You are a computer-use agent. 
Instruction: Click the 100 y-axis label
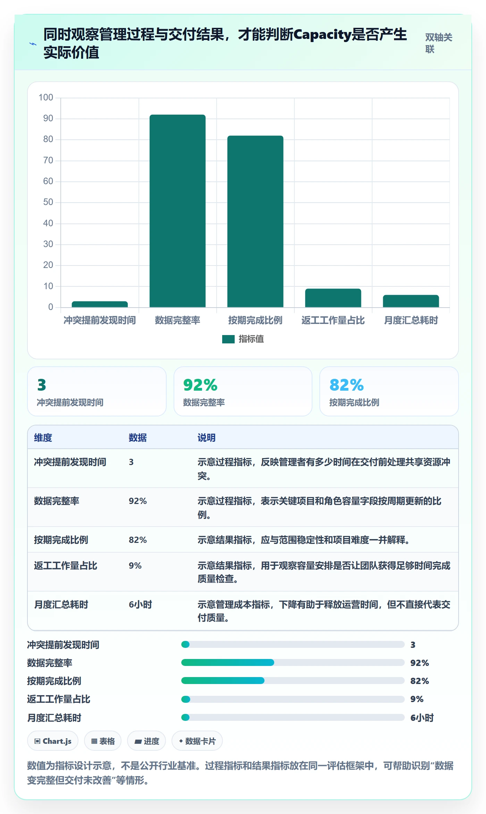click(46, 98)
